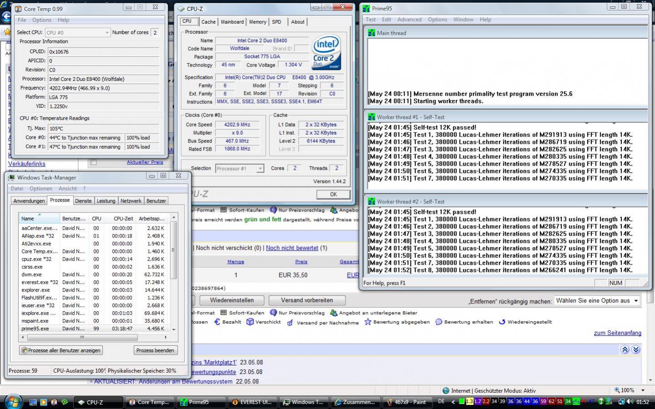Click the yellow 1.3 tray sensor icon
This screenshot has width=655, height=409.
(x=469, y=401)
